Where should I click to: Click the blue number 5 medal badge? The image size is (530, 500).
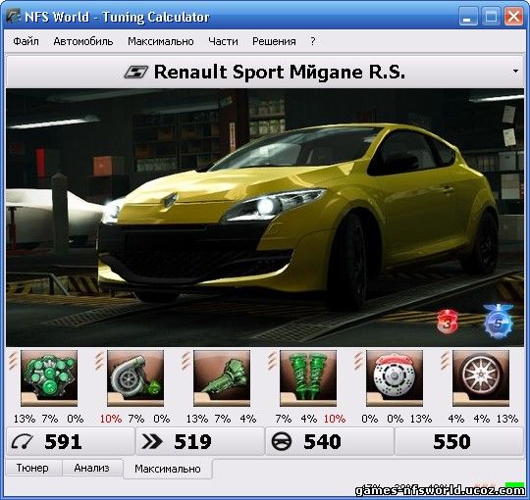(x=499, y=322)
